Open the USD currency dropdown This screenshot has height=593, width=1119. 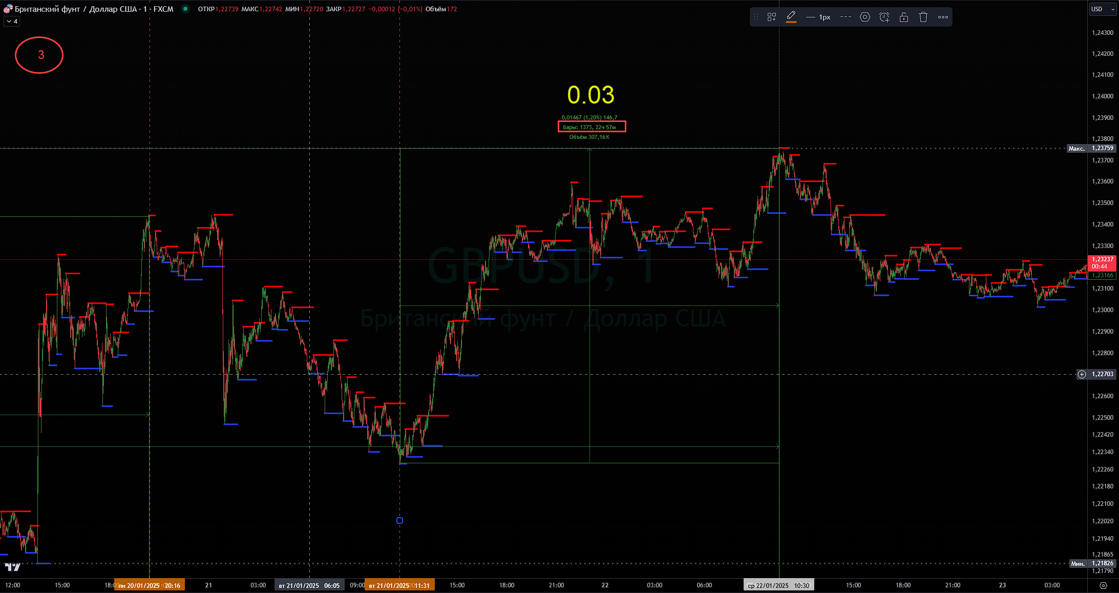pyautogui.click(x=1103, y=9)
